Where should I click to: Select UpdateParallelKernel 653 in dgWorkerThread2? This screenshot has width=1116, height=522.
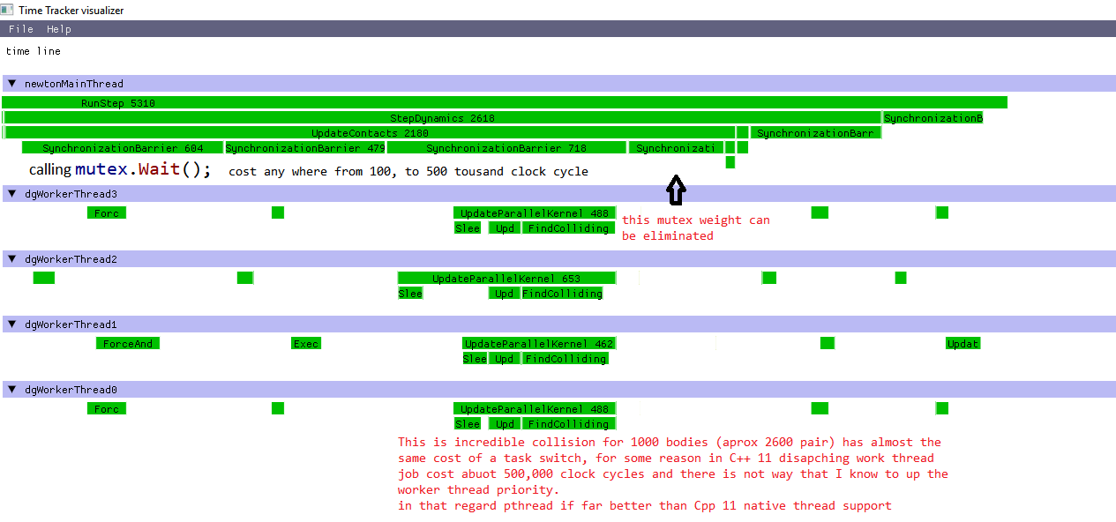click(506, 279)
